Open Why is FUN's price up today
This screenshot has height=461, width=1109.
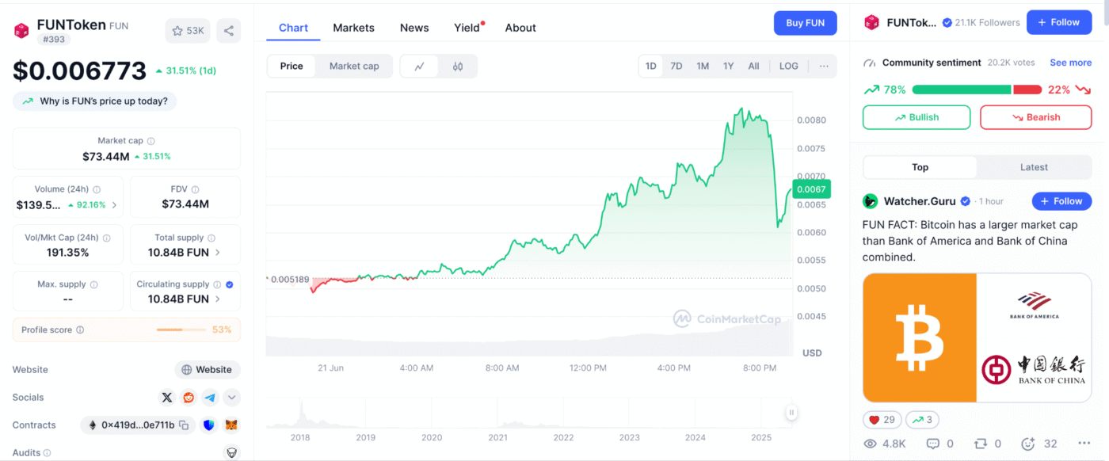coord(95,101)
